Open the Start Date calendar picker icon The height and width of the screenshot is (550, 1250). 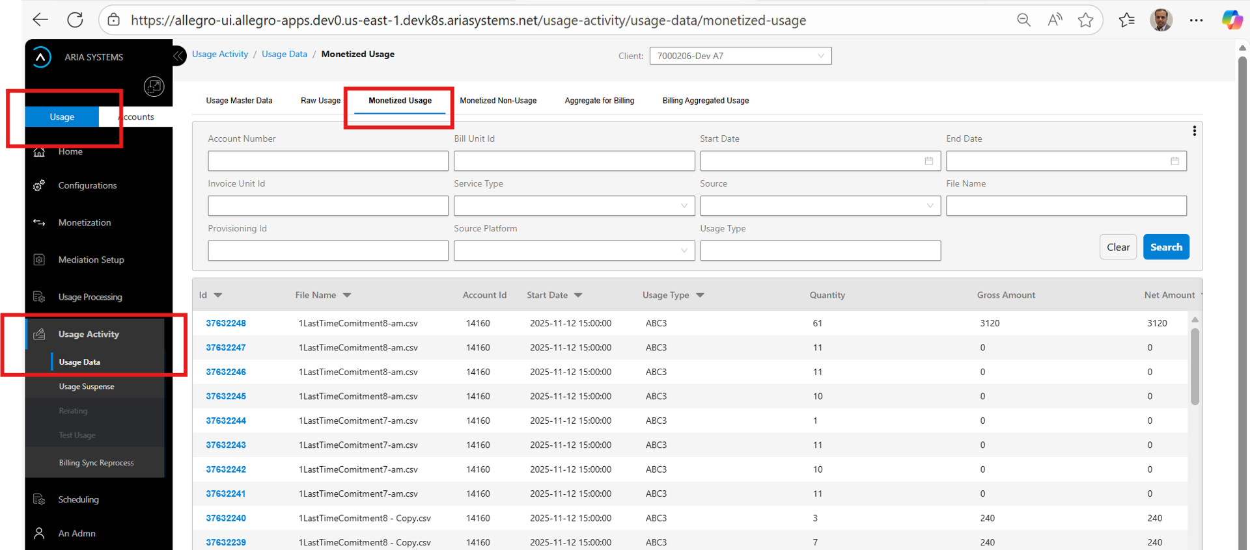tap(928, 161)
